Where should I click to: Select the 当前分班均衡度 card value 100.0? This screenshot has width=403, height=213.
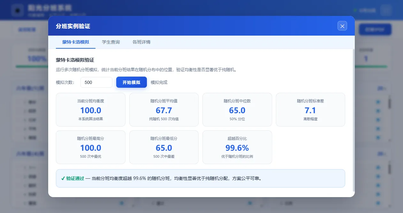pyautogui.click(x=91, y=110)
